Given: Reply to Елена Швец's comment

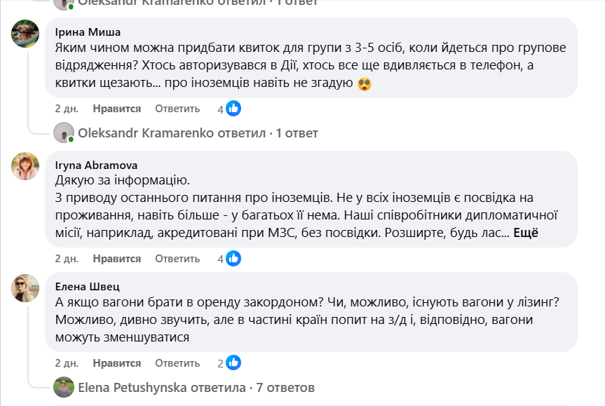Looking at the screenshot, I should point(177,363).
